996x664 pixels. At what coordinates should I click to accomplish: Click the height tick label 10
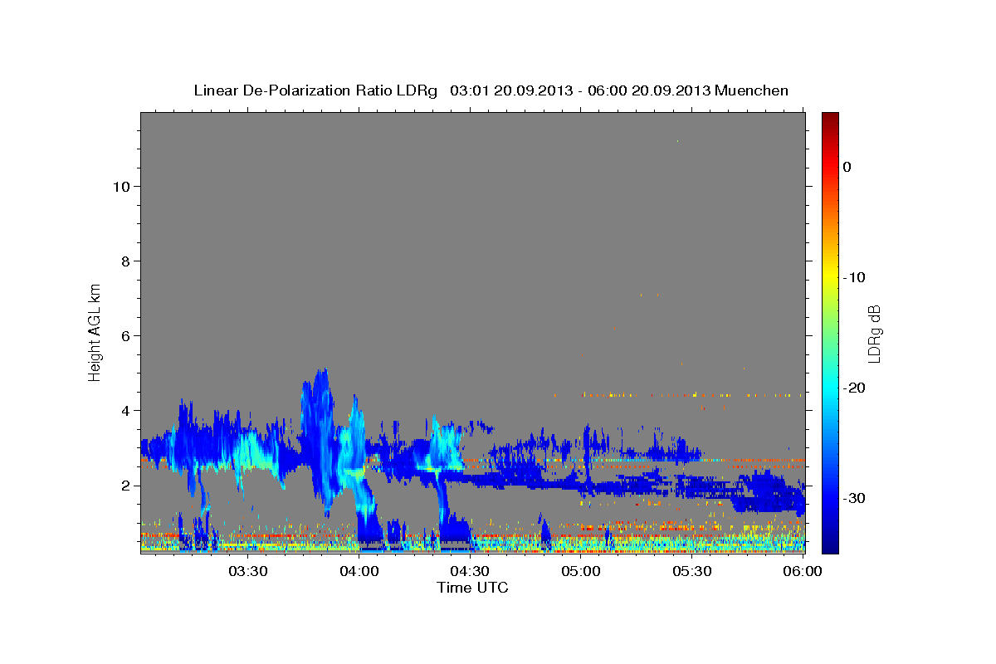[120, 186]
